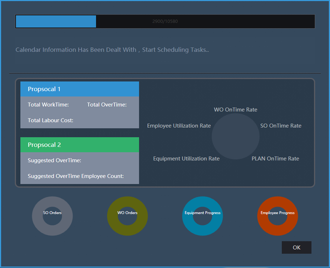Image resolution: width=330 pixels, height=268 pixels.
Task: Click the Equipment Utilization Rate label
Action: [x=186, y=159]
